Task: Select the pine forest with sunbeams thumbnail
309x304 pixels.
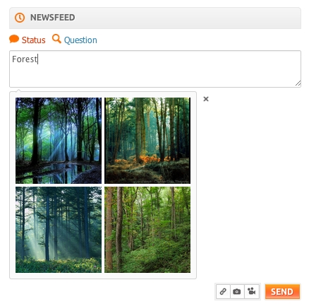Action: [x=59, y=230]
